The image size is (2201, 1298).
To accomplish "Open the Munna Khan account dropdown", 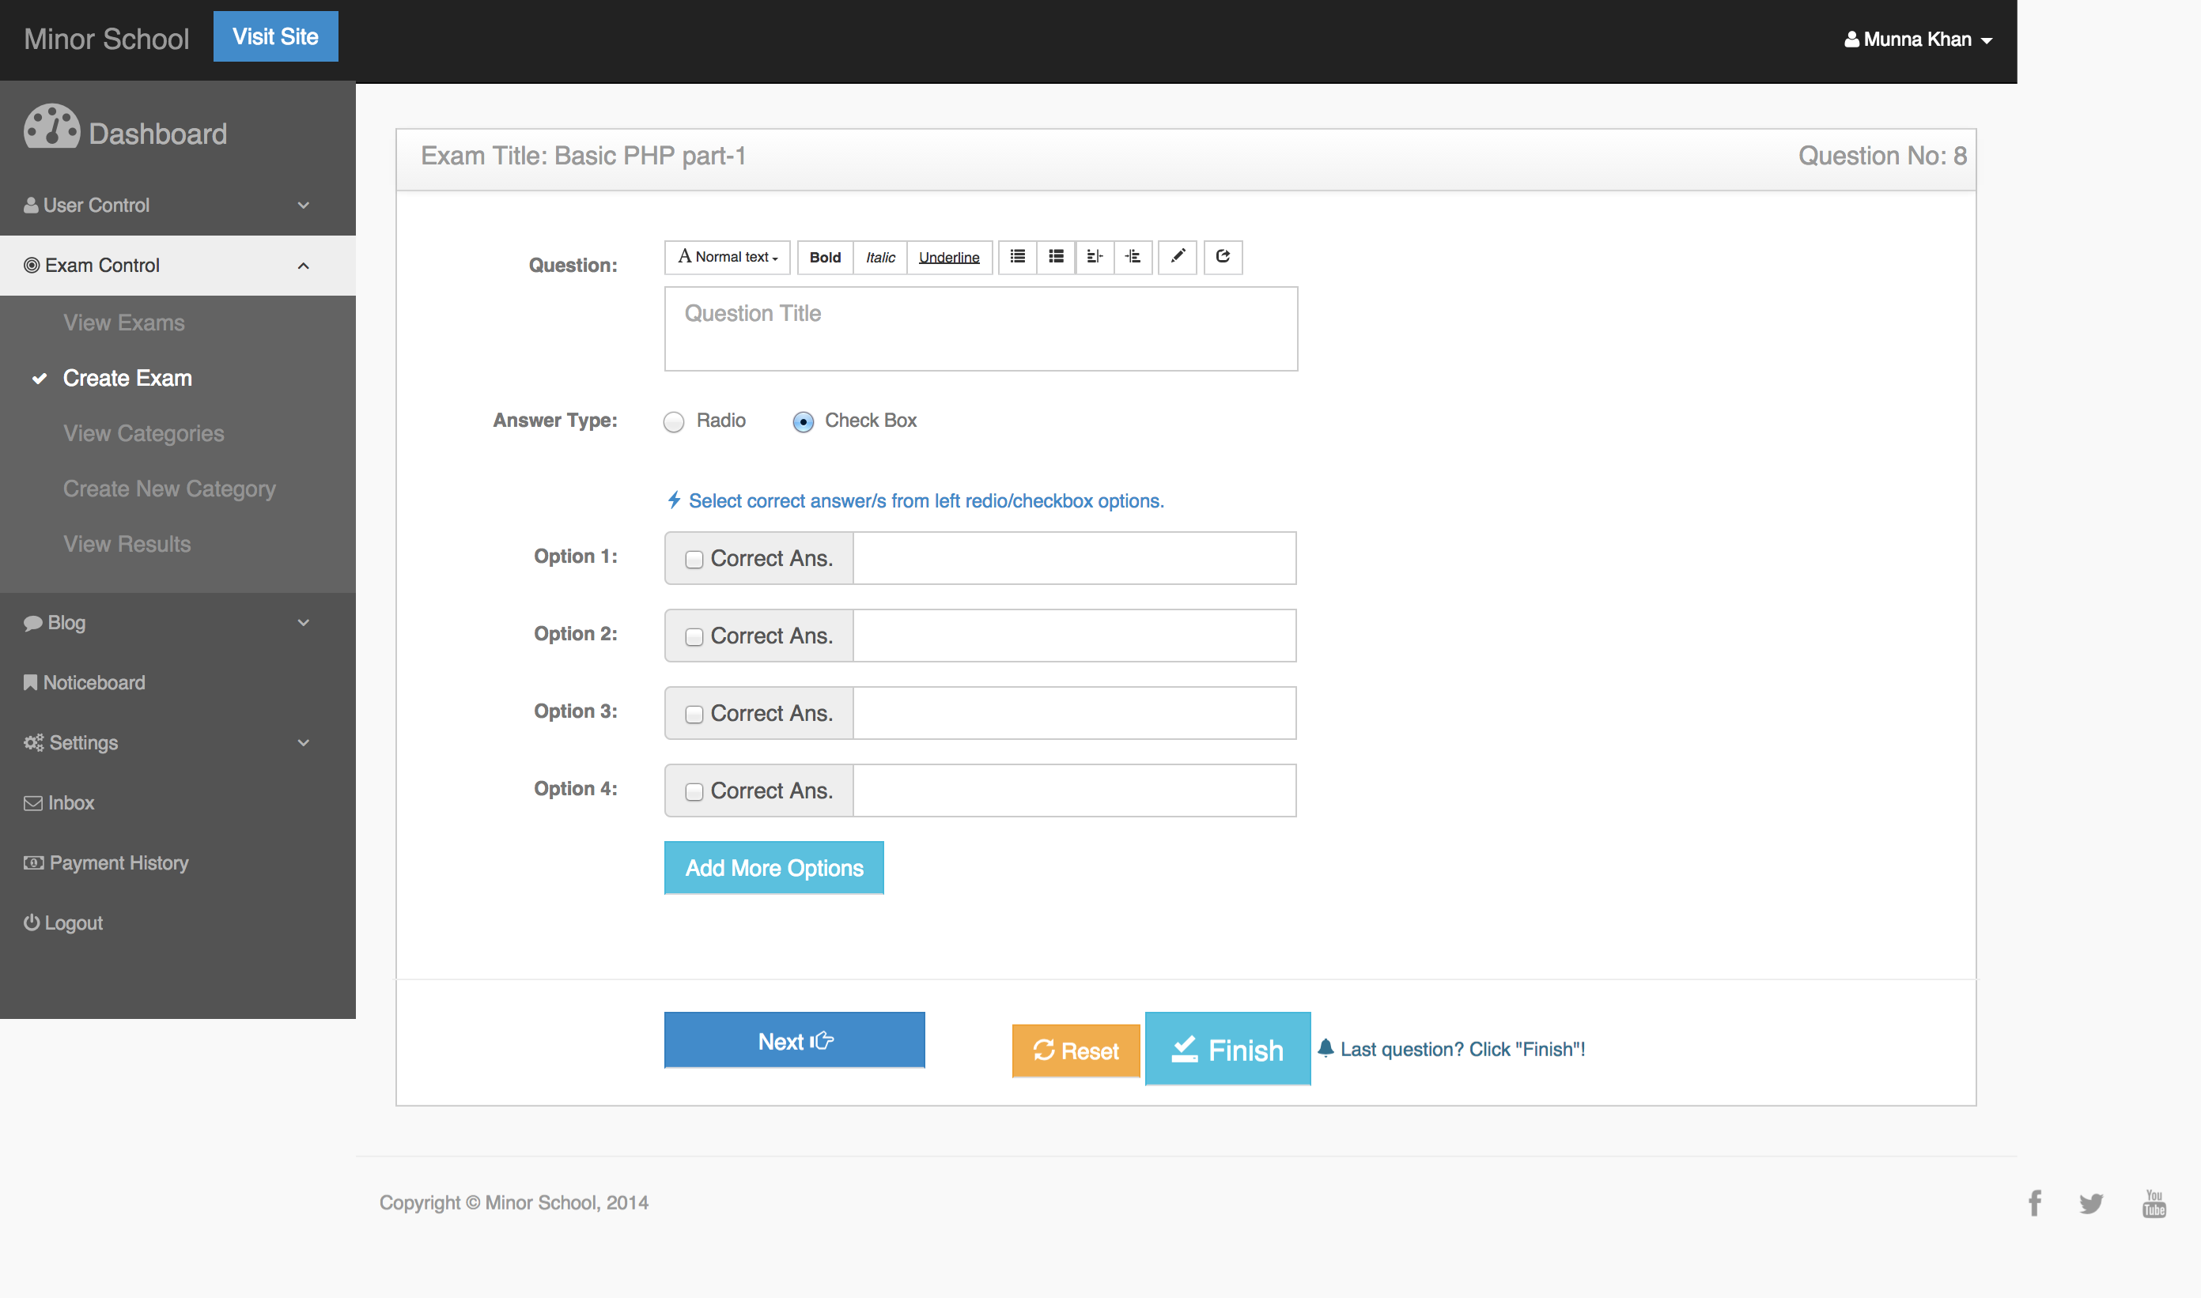I will (1915, 40).
